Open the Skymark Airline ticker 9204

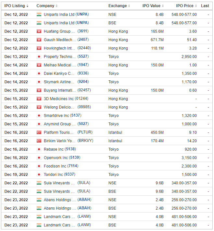(83, 82)
